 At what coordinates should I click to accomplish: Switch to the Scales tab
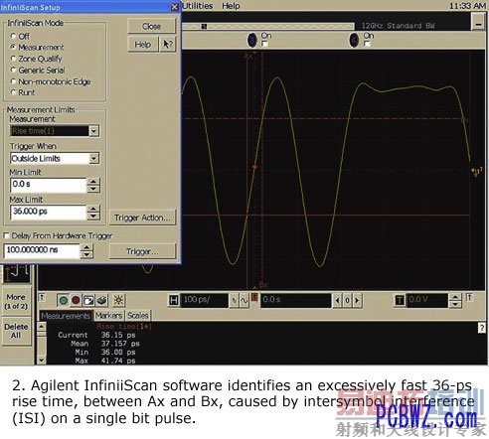(x=138, y=316)
